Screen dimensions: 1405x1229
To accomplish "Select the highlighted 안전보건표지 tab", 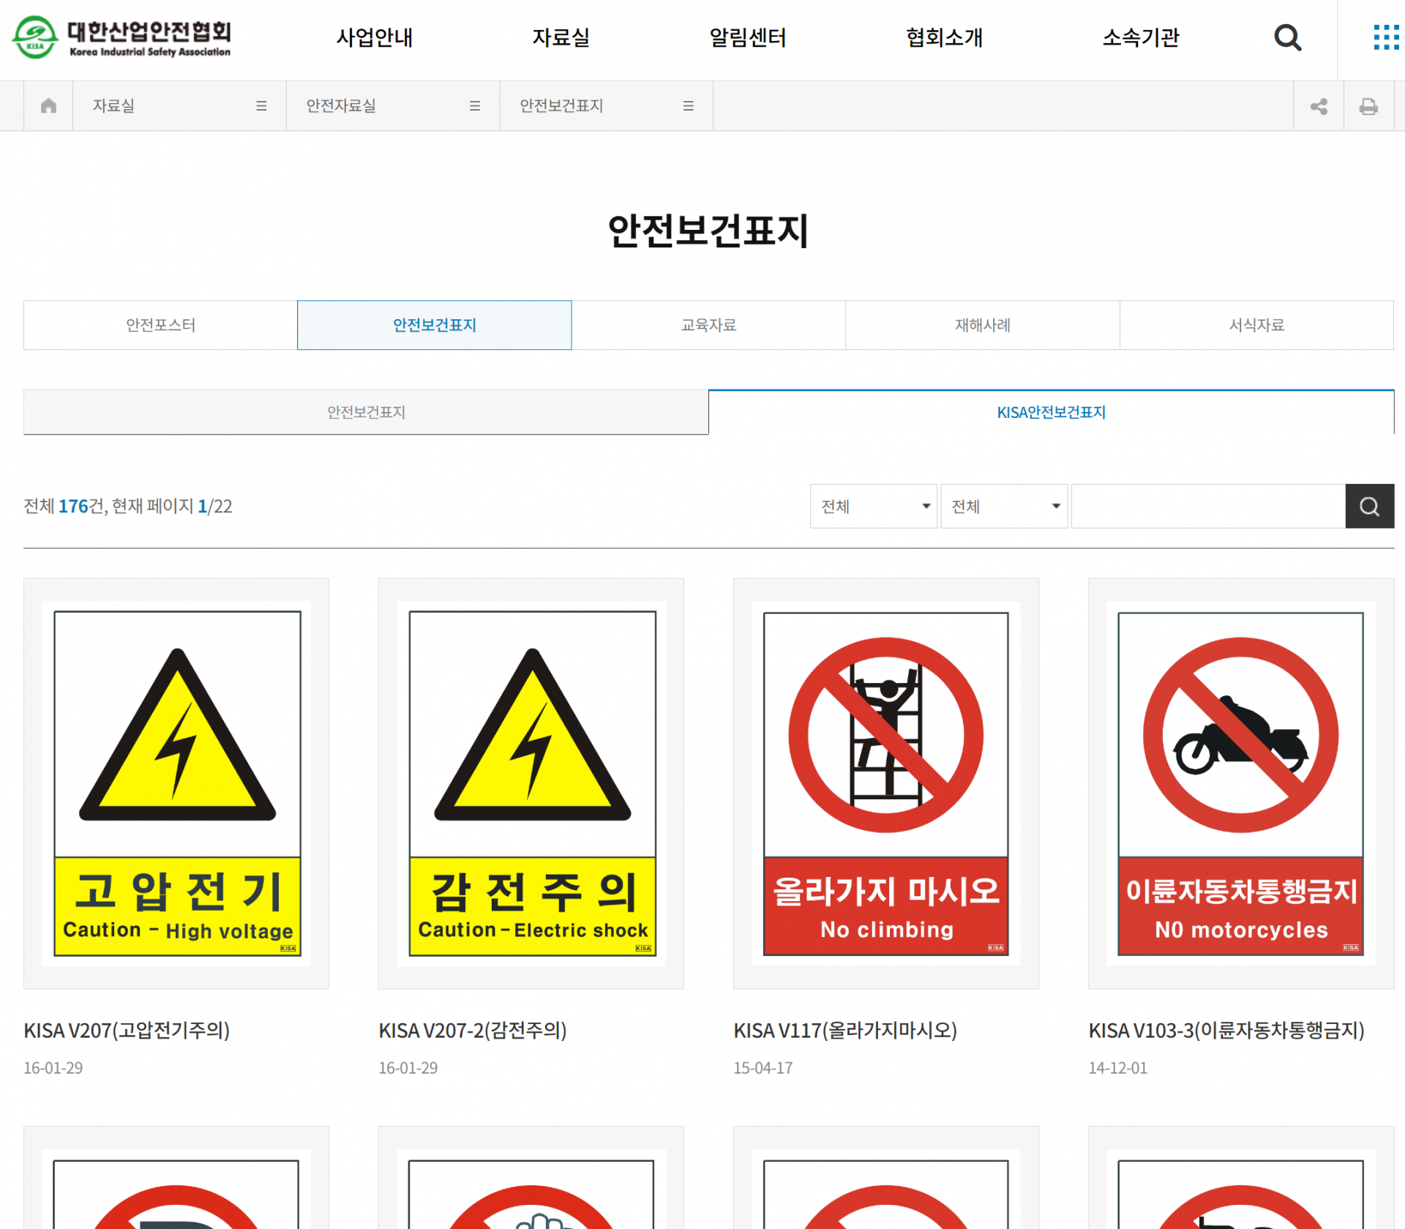I will pos(435,325).
